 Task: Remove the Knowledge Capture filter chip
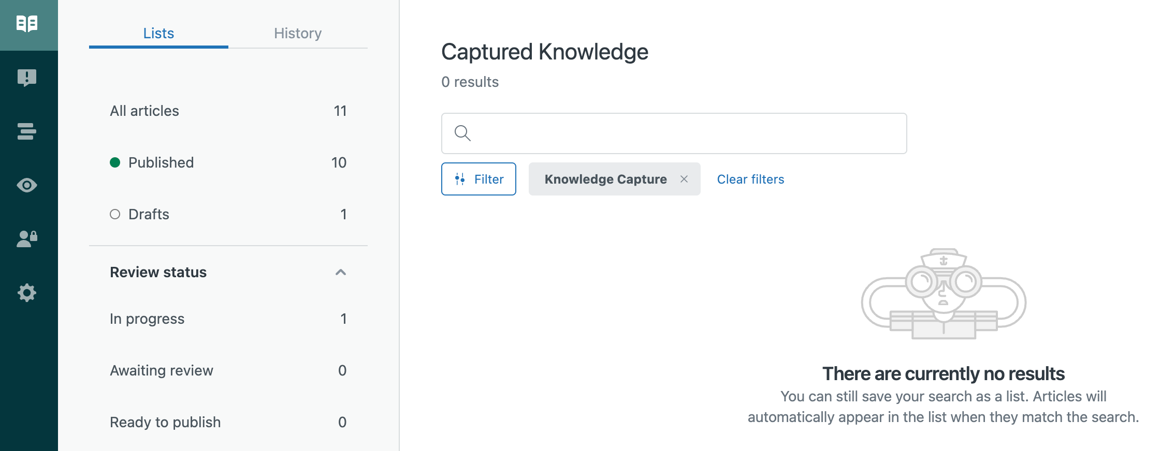click(684, 179)
